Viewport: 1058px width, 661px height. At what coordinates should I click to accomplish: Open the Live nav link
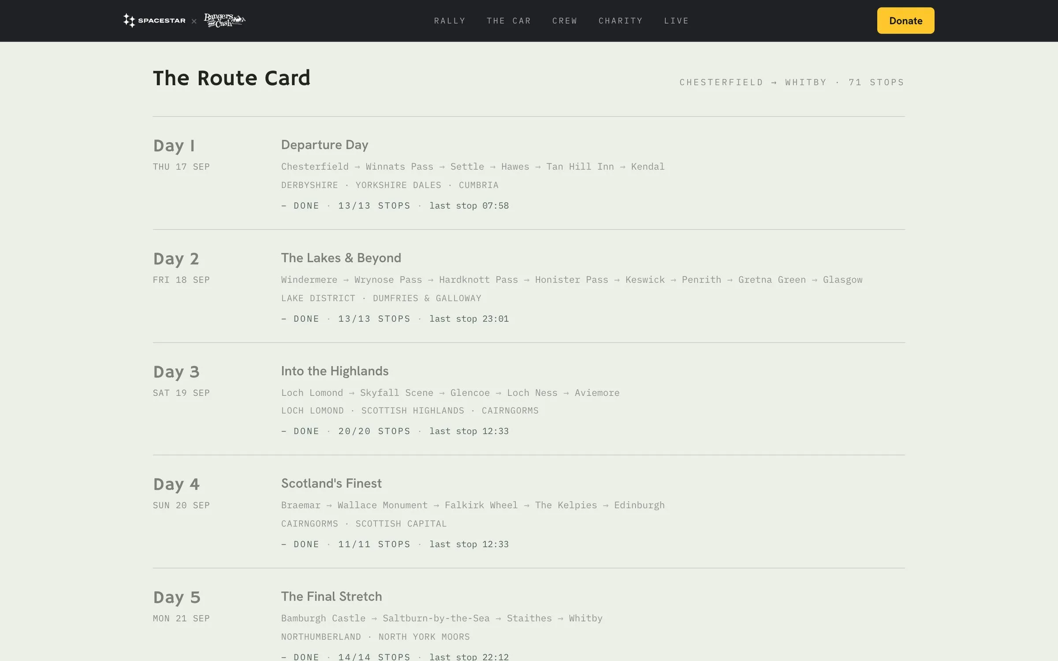pyautogui.click(x=676, y=21)
